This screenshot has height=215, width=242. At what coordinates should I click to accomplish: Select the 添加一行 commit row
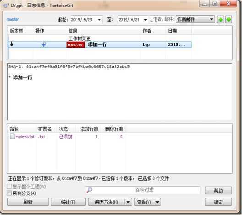[x=100, y=44]
